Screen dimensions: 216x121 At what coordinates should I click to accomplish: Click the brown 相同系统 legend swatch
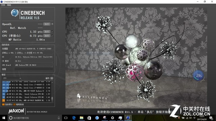[x=14, y=105]
